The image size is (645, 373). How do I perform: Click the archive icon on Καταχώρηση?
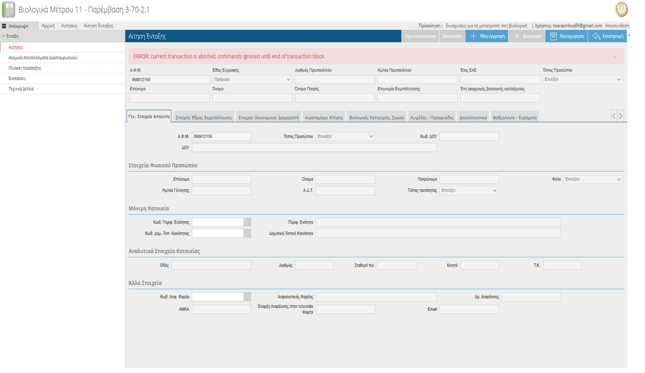point(553,36)
